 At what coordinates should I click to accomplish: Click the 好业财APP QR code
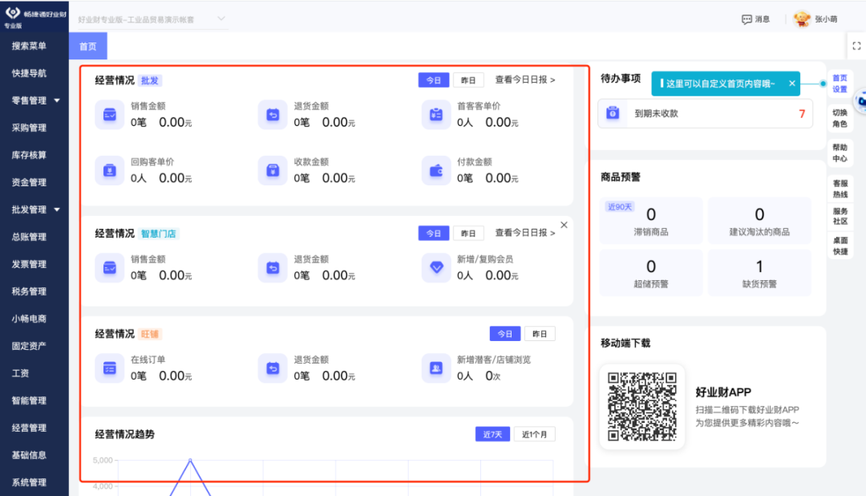click(641, 405)
